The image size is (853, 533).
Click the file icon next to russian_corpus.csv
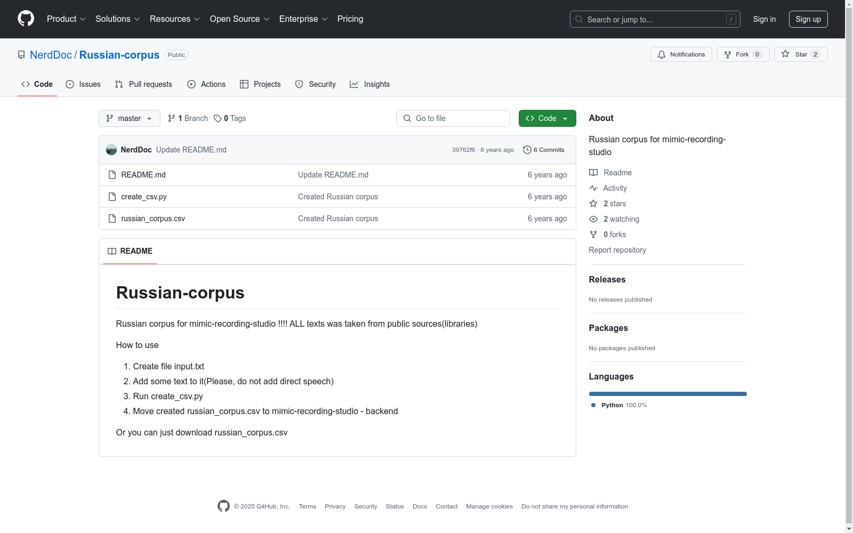click(112, 219)
